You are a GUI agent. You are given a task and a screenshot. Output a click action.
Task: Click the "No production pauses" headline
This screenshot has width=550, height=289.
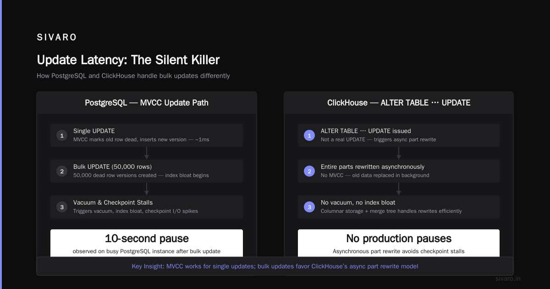tap(399, 239)
